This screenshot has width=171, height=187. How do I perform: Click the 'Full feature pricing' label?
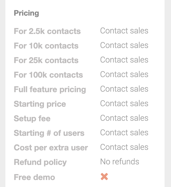50,89
